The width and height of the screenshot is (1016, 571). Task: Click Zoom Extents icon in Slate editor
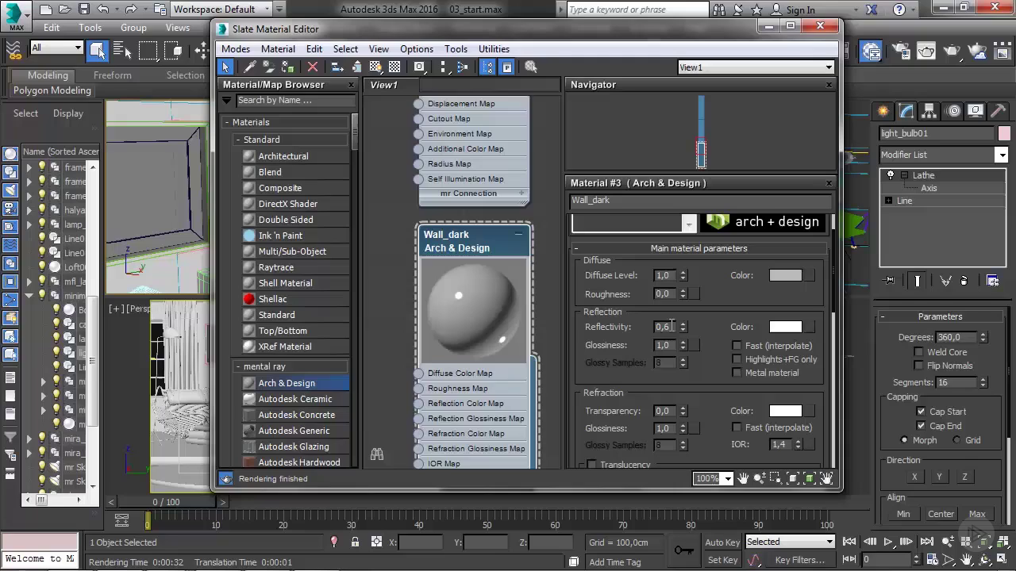[x=793, y=478]
